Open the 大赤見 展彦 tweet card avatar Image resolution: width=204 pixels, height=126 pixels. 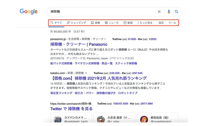101,119
